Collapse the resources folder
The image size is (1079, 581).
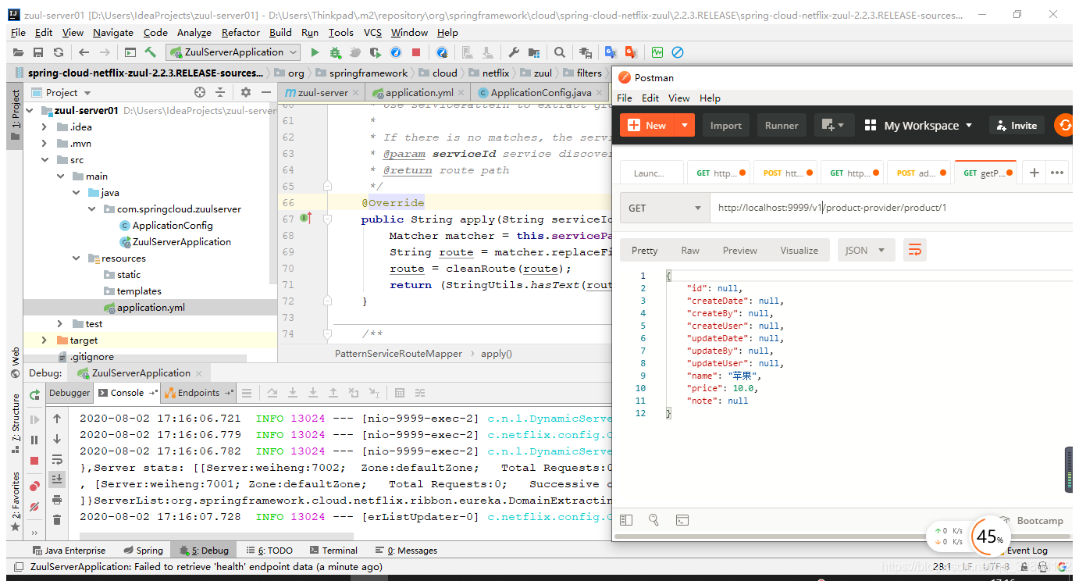[76, 258]
